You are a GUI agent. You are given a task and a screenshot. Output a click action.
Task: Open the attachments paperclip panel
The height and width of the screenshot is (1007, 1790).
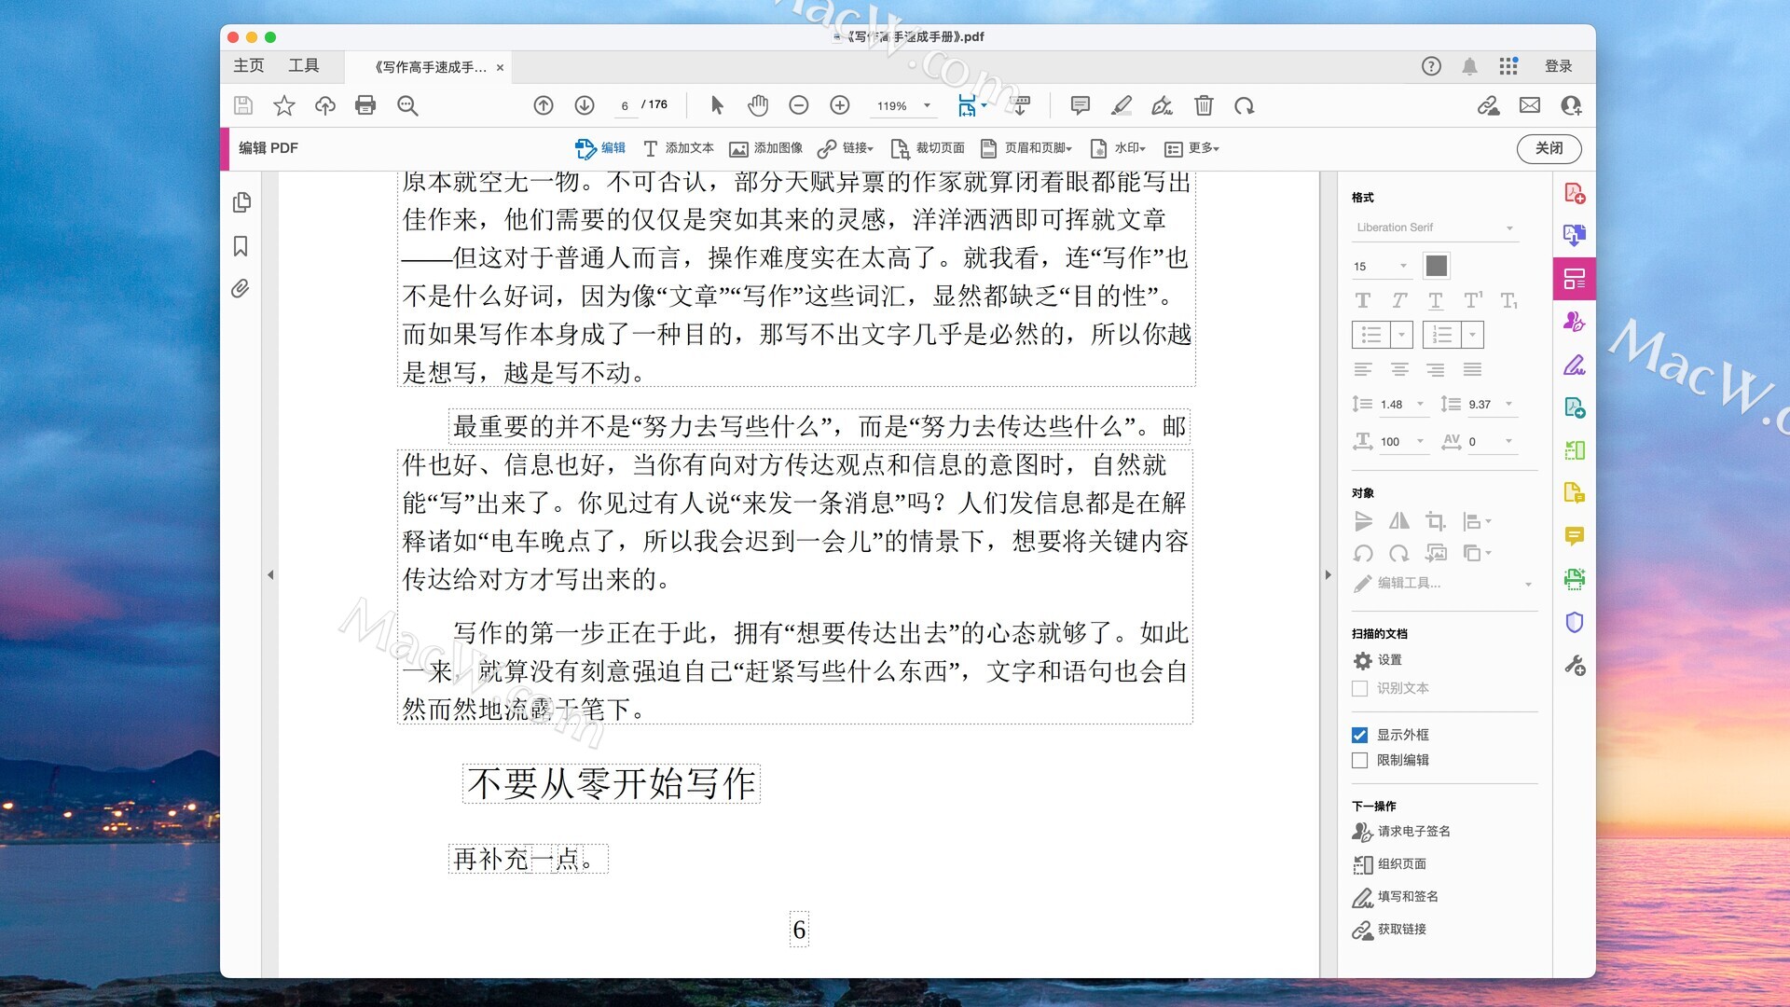tap(241, 289)
